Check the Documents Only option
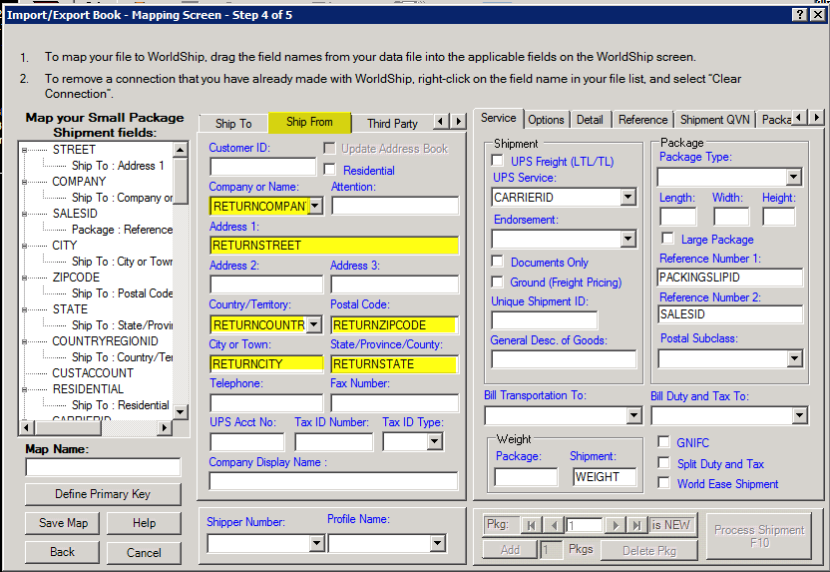Viewport: 830px width, 572px height. [498, 262]
